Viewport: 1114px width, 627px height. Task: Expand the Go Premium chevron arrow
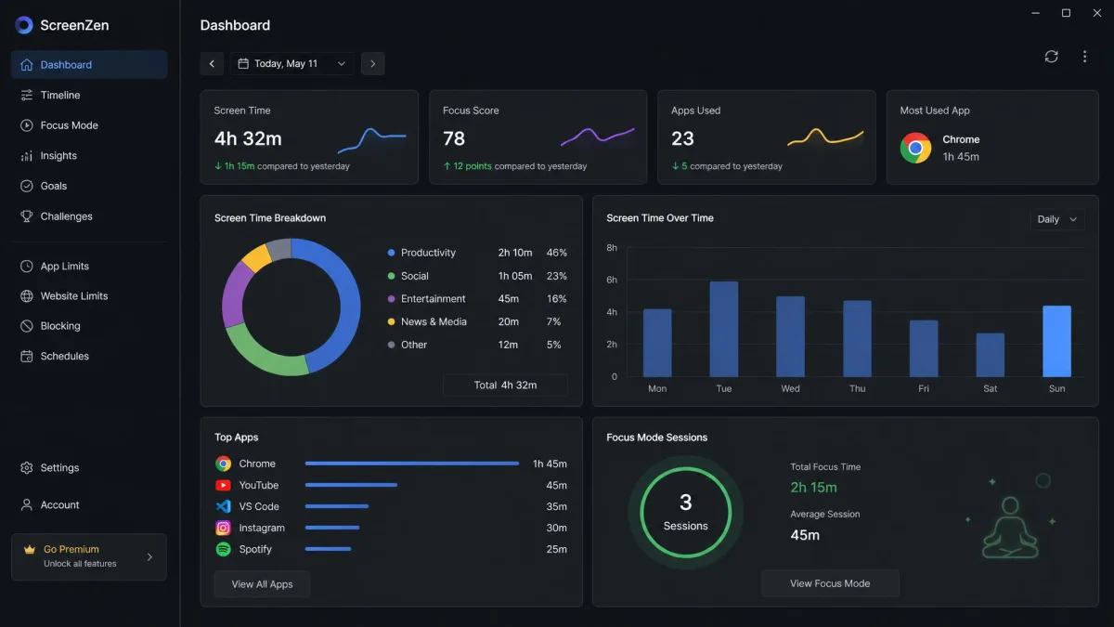click(x=149, y=557)
